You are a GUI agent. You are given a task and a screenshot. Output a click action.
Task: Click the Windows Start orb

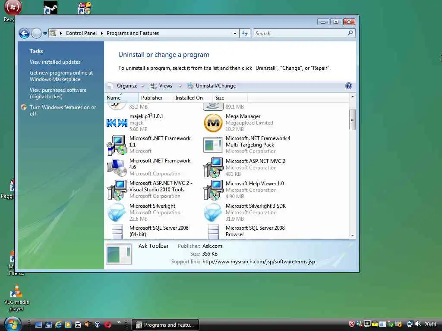[x=13, y=324]
